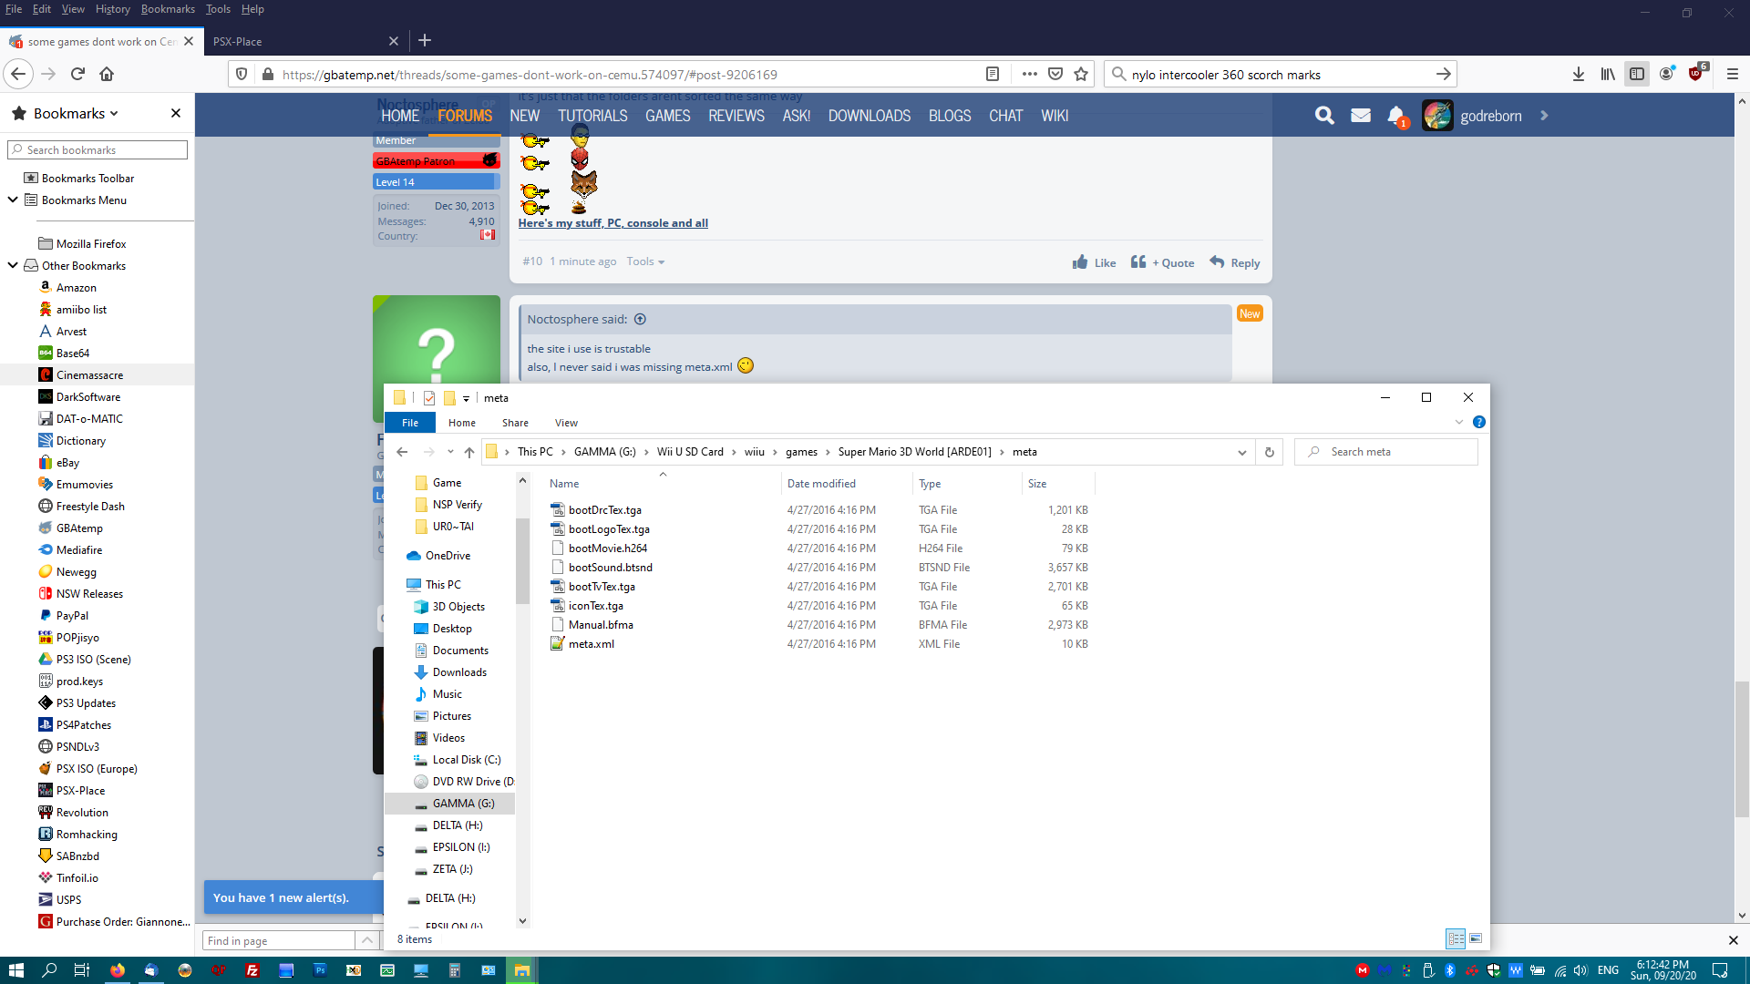The width and height of the screenshot is (1750, 984).
Task: Click the Reply button on post #10
Action: point(1235,262)
